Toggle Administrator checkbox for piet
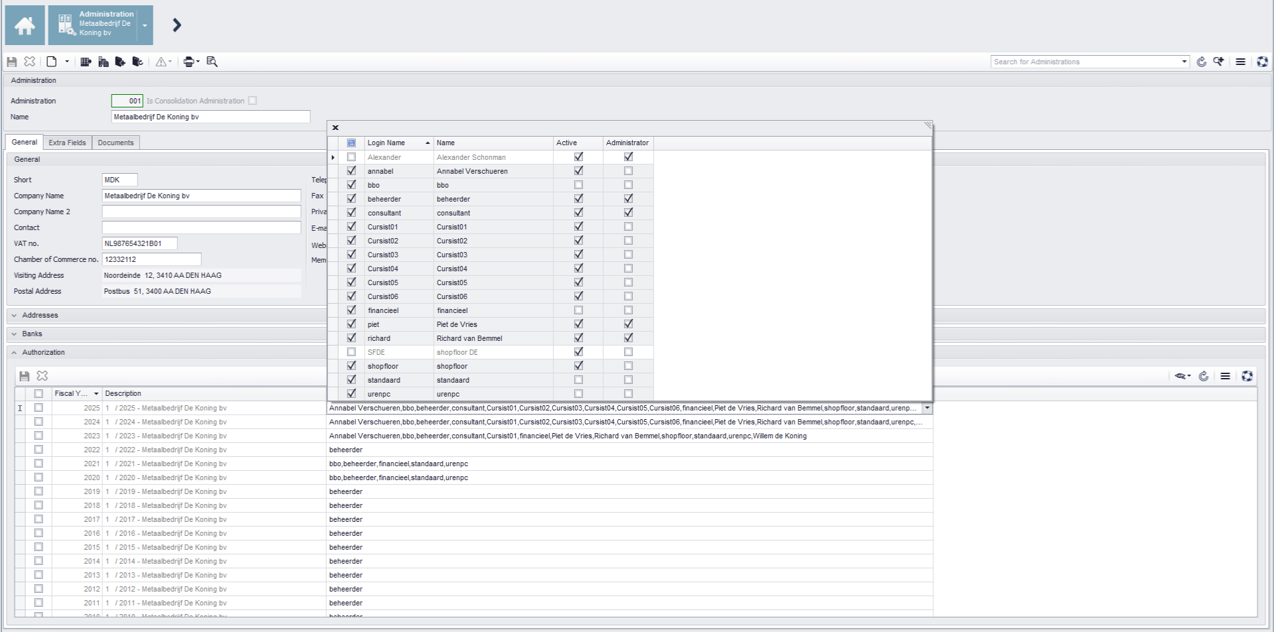Screen dimensions: 1274x632 tap(628, 324)
